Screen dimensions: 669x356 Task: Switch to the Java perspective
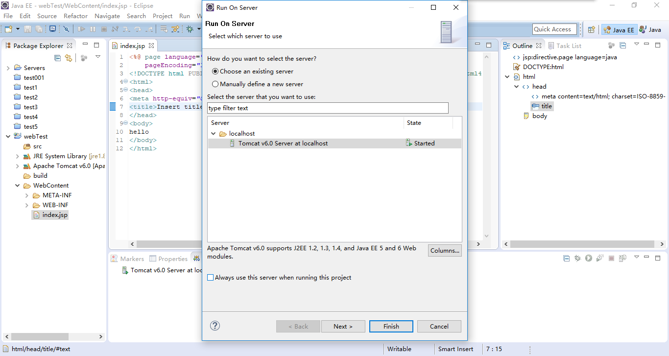(x=650, y=29)
